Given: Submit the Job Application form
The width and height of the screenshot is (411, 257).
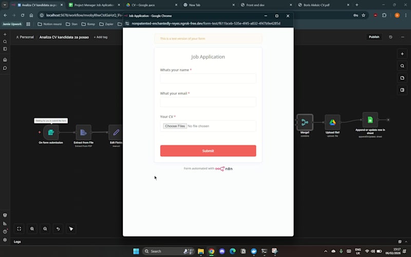Looking at the screenshot, I should click(x=208, y=151).
